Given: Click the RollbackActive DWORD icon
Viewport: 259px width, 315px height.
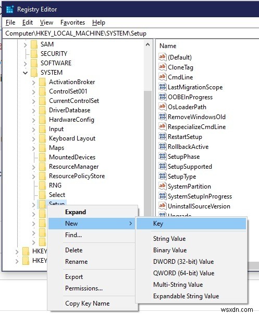Looking at the screenshot, I should 163,146.
